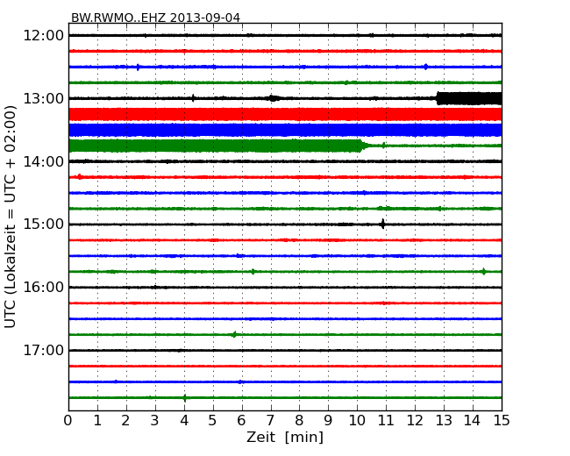Click the black spike near minute 11 on the 15:00 trace

(x=382, y=224)
